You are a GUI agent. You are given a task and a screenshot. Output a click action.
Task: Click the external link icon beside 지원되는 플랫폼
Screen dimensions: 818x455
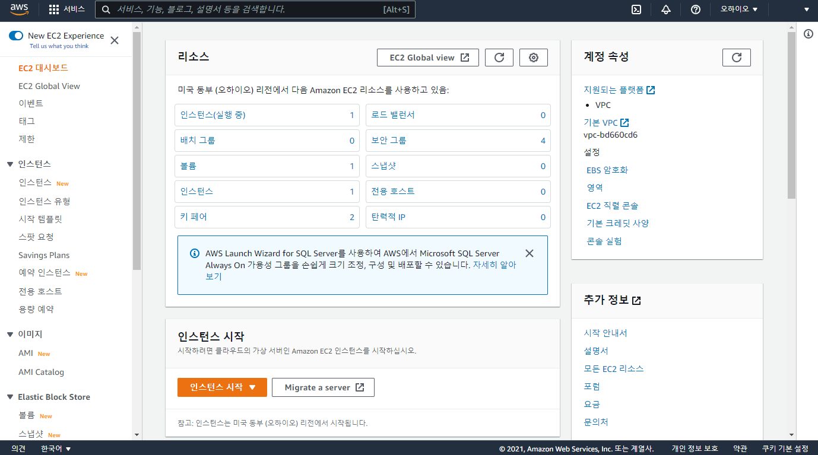coord(651,90)
